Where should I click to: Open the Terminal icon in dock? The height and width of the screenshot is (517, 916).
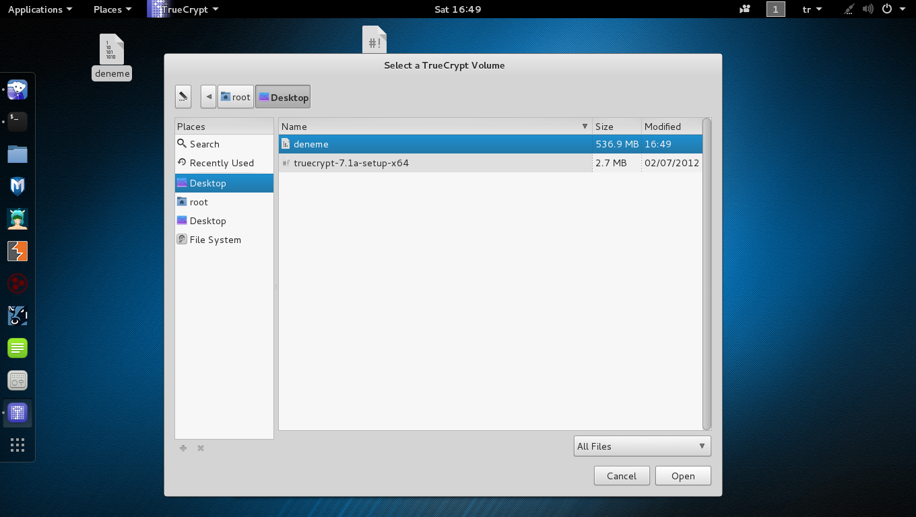click(x=18, y=121)
